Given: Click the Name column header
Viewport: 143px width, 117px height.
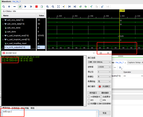Looking at the screenshot, I should coord(19,16).
